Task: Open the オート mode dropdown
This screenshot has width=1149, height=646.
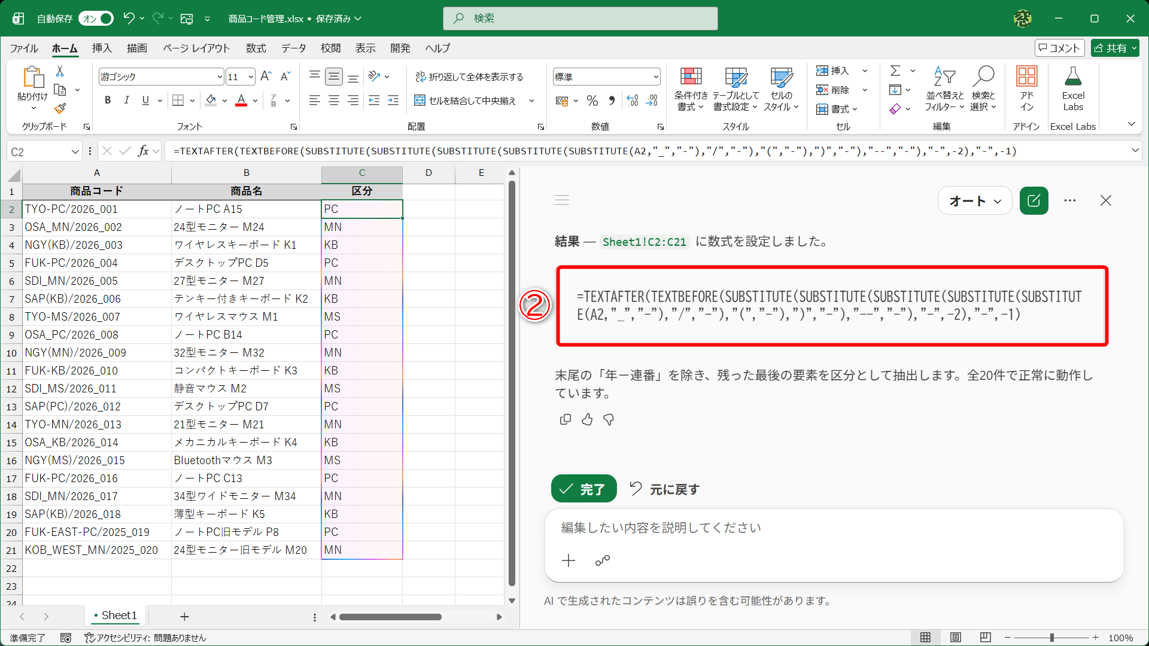Action: 975,201
